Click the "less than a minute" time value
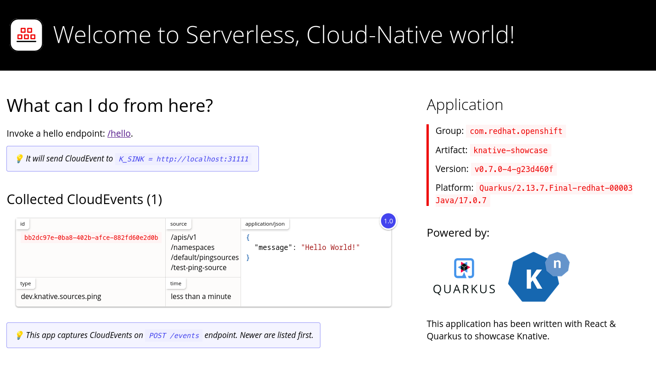Viewport: 656px width, 388px height. [201, 296]
